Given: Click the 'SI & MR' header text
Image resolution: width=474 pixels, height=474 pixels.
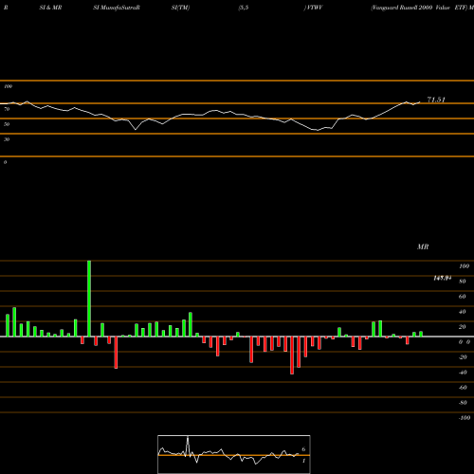Looking at the screenshot, I should [50, 8].
